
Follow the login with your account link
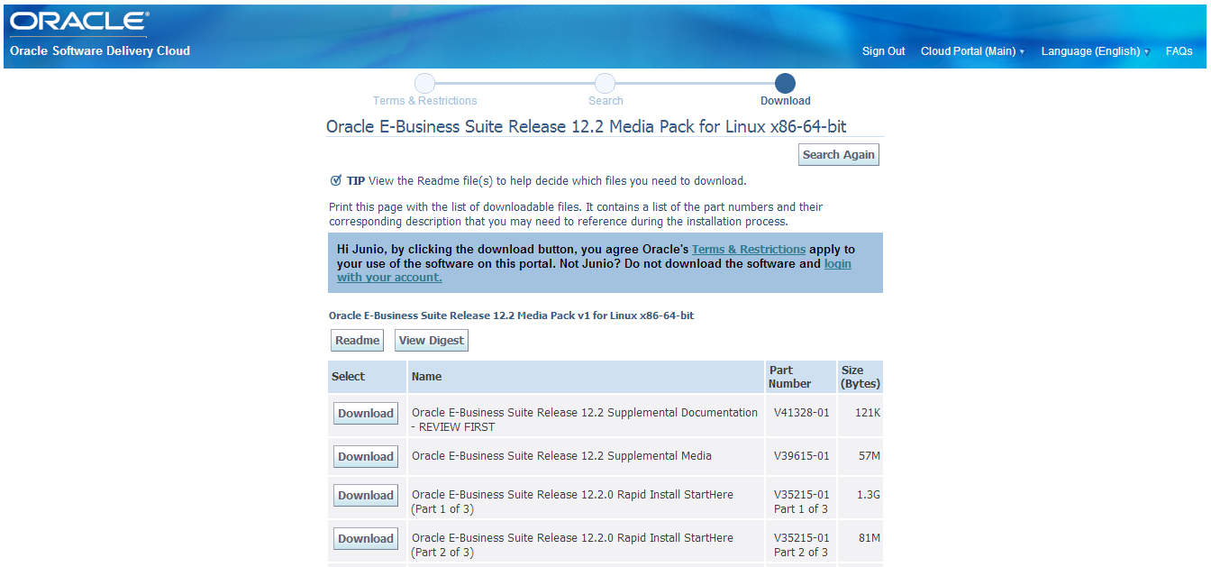[x=389, y=277]
